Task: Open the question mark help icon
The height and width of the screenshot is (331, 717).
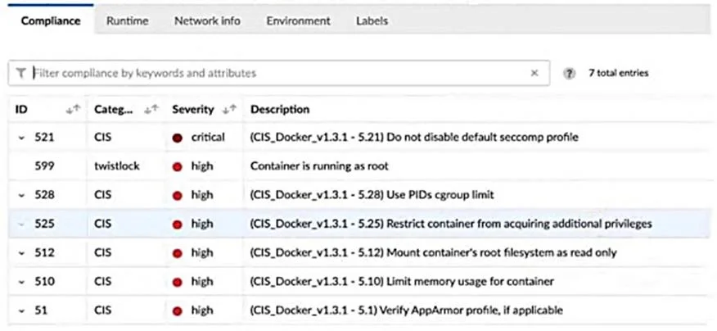Action: coord(569,73)
